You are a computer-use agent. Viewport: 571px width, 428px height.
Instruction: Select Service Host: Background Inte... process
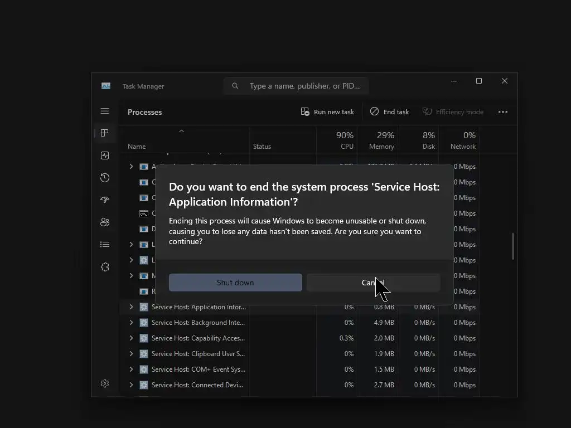tap(198, 323)
